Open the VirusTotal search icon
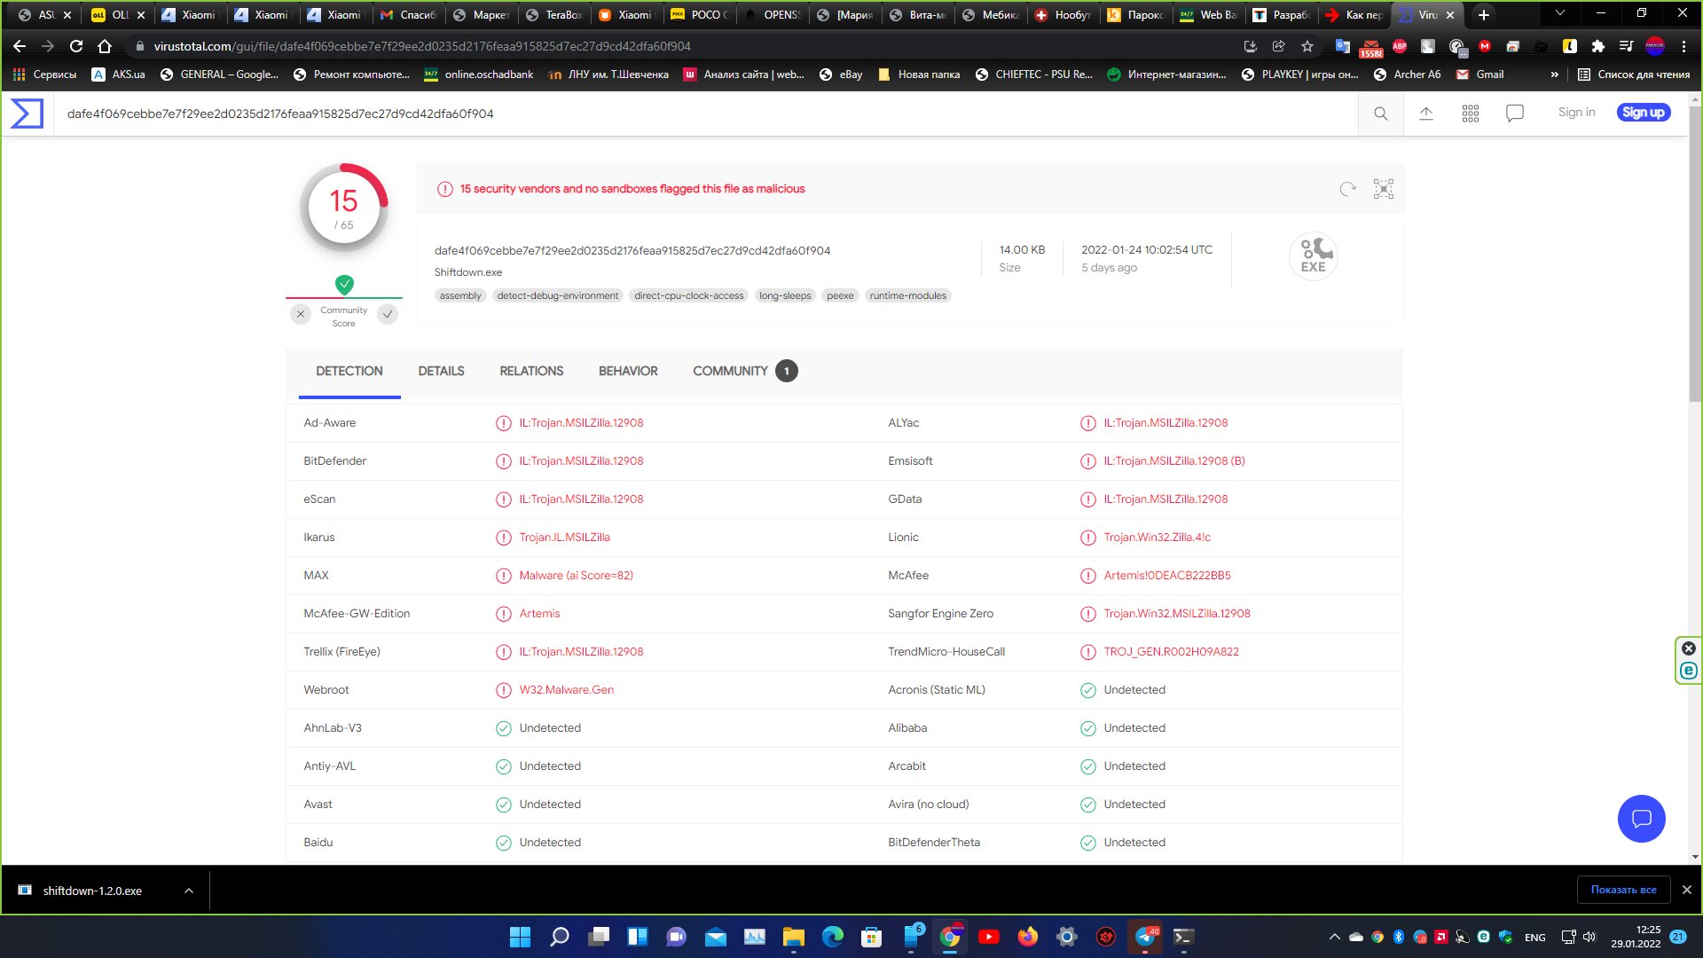 (x=1381, y=114)
